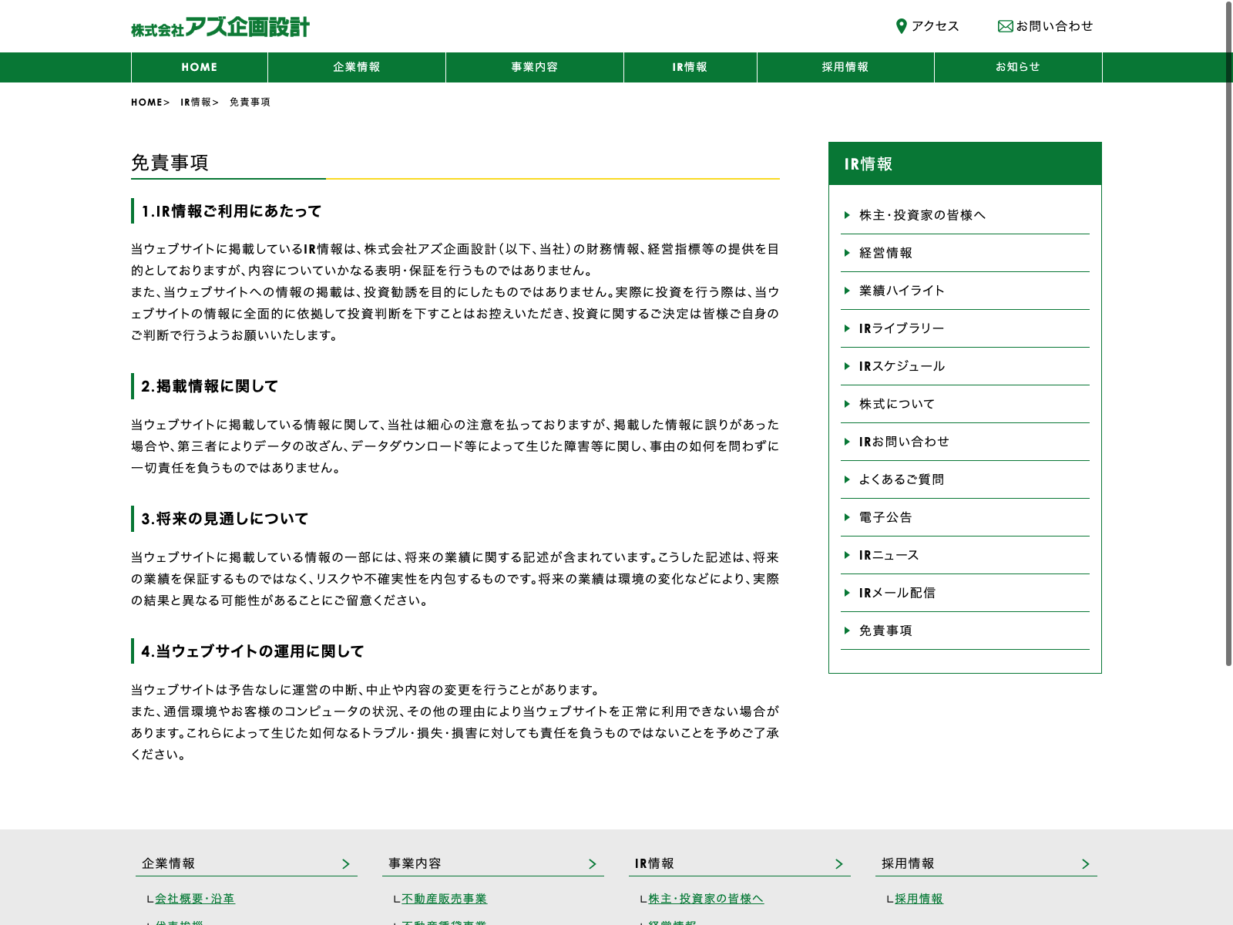
Task: Open the 会社概要・沿革 footer link
Action: tap(194, 899)
